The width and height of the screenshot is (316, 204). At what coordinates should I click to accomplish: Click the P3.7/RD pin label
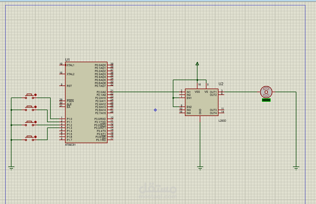[101, 140]
